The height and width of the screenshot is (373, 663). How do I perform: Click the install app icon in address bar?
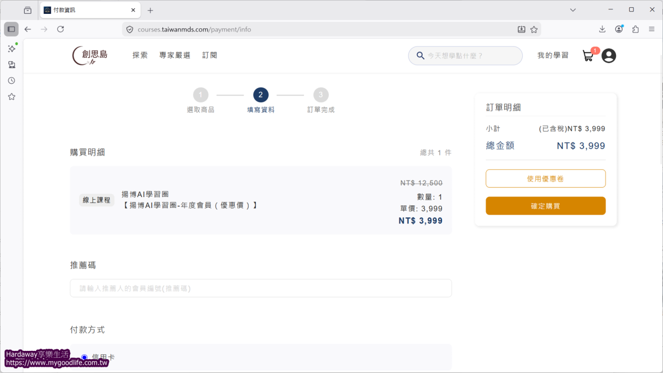521,29
